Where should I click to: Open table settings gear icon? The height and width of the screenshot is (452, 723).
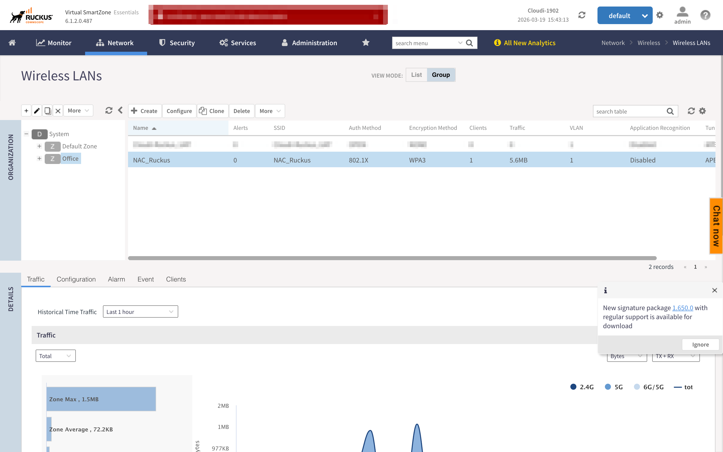[702, 111]
